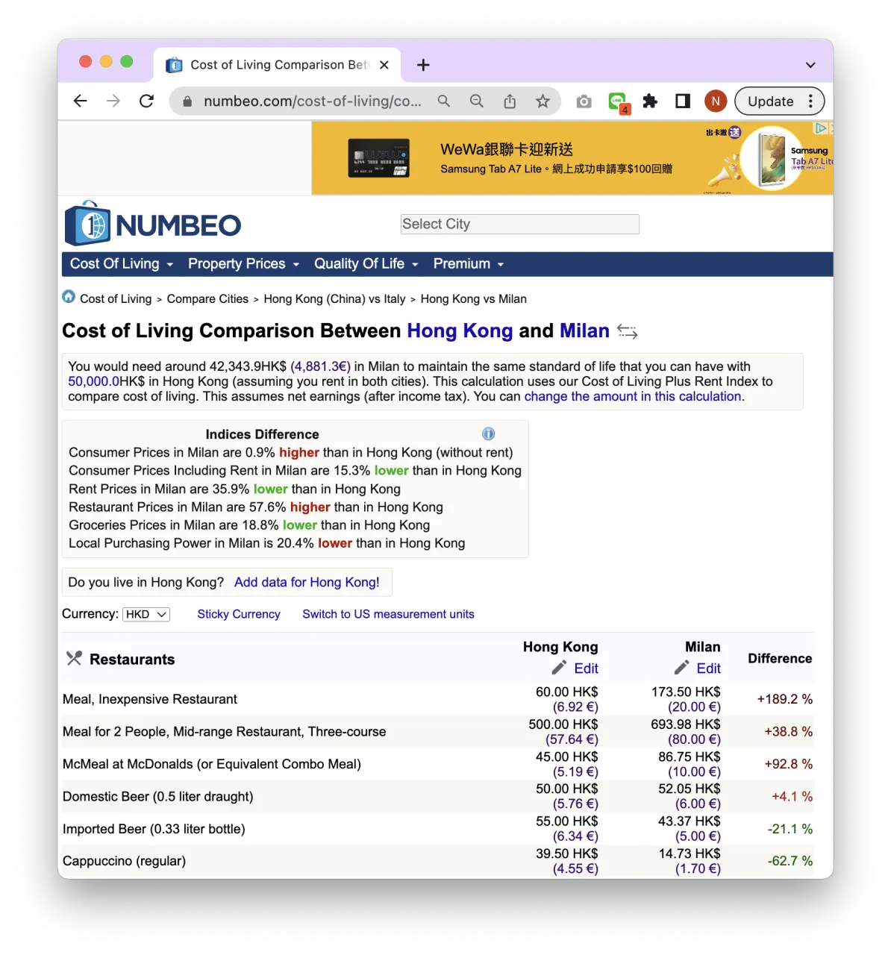The image size is (891, 955).
Task: Open Hong Kong (China) vs Italy breadcrumb
Action: tap(334, 299)
